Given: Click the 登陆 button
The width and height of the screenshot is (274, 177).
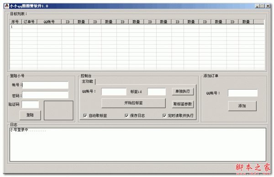Looking at the screenshot, I should pyautogui.click(x=30, y=115).
